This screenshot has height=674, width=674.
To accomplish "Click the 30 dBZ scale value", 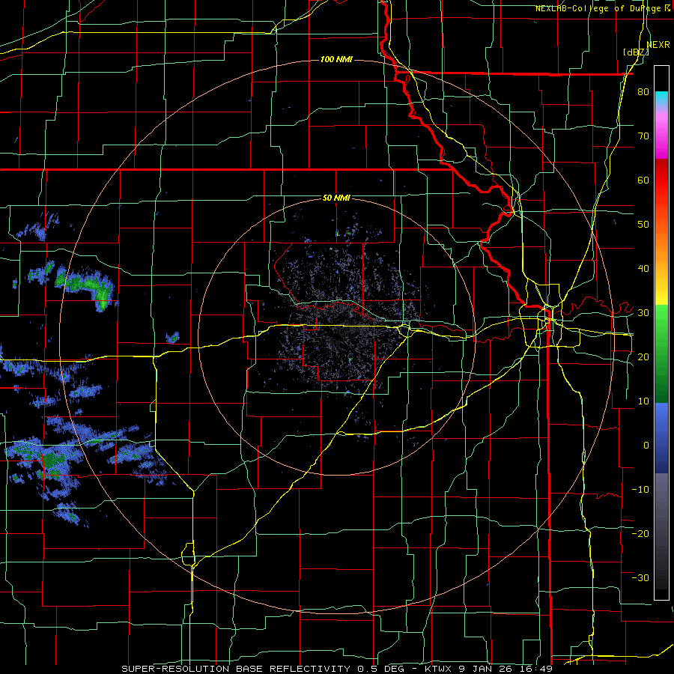I will click(643, 312).
